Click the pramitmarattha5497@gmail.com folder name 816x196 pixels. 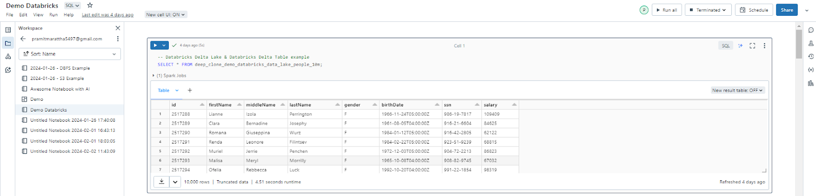pos(67,39)
